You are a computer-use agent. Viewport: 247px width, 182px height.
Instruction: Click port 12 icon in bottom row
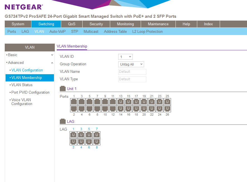pos(113,109)
